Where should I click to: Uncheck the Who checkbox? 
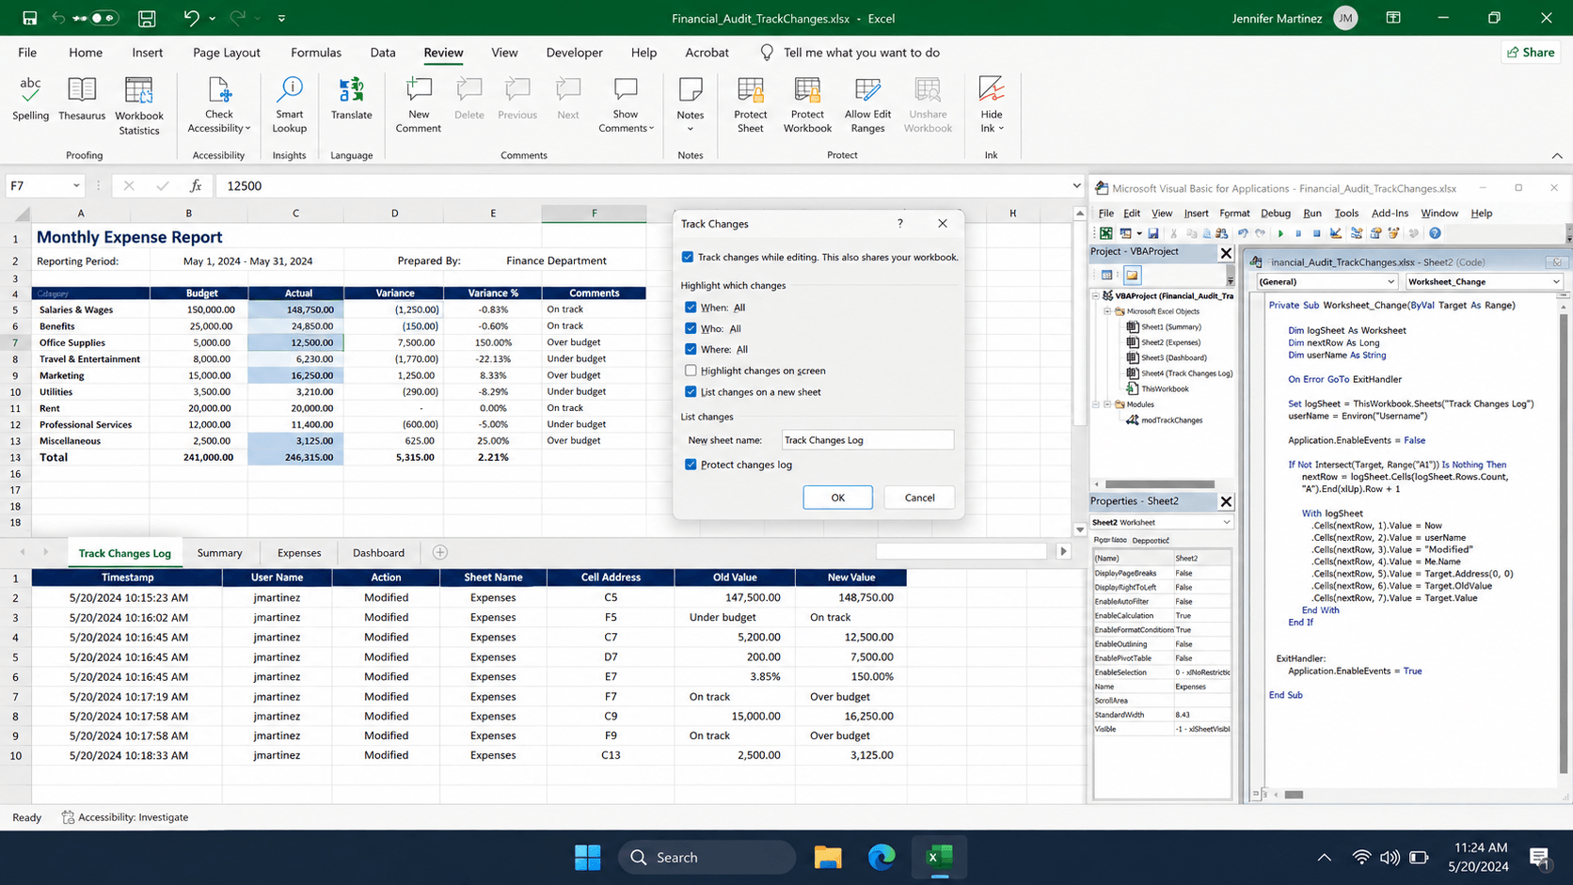pyautogui.click(x=691, y=328)
